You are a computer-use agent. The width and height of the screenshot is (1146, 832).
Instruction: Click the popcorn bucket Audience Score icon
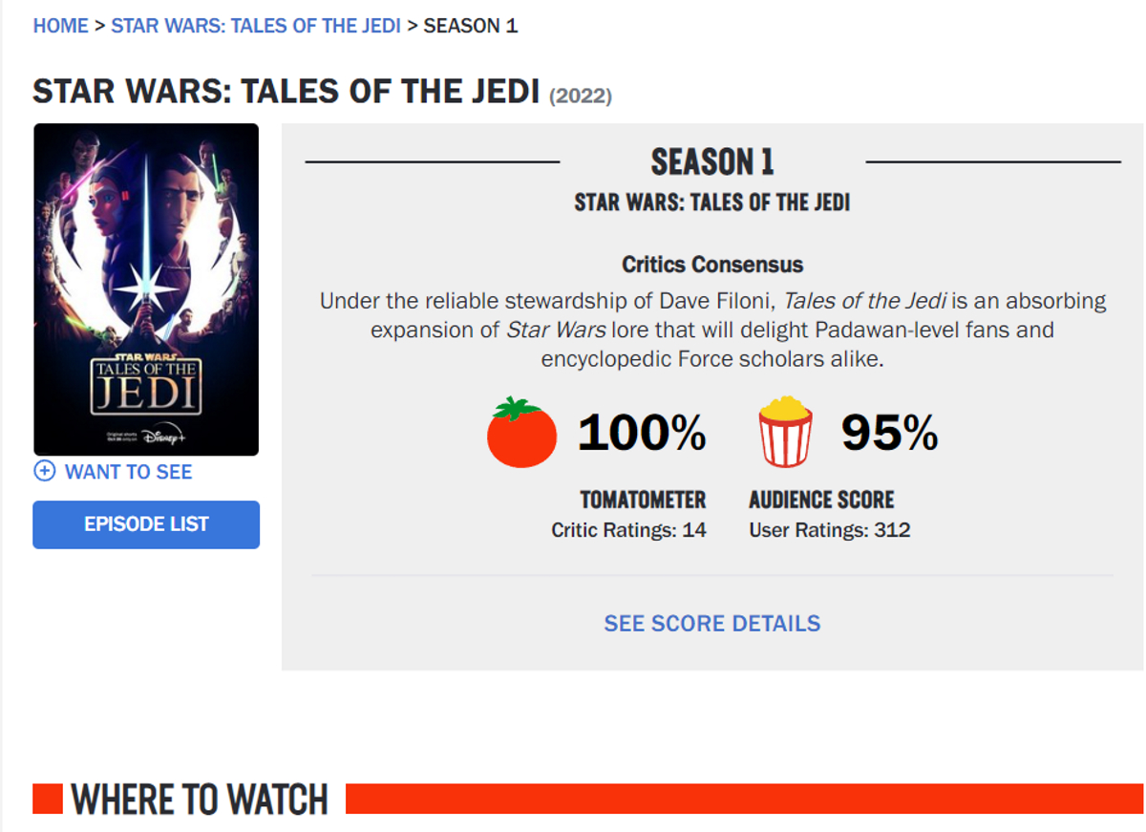point(785,433)
